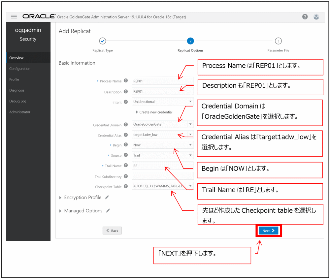Click the Trail Subdirectory help icon

(x=126, y=176)
